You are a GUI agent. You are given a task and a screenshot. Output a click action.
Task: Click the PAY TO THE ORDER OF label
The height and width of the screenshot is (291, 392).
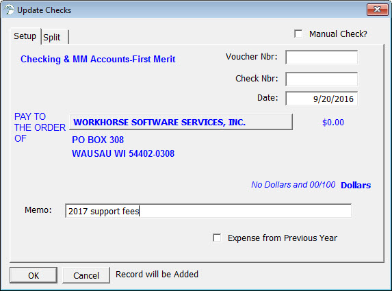40,127
